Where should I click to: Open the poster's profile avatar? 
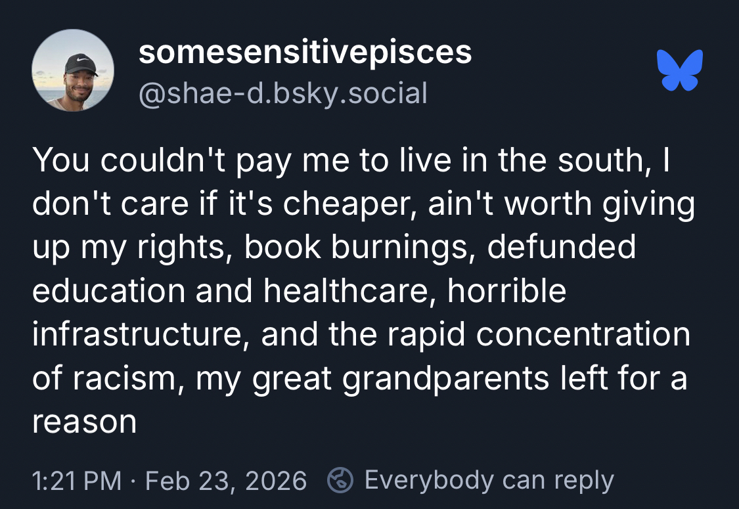(x=73, y=72)
